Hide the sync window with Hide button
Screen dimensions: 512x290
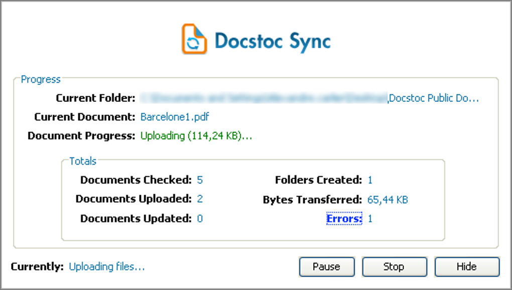click(x=466, y=266)
